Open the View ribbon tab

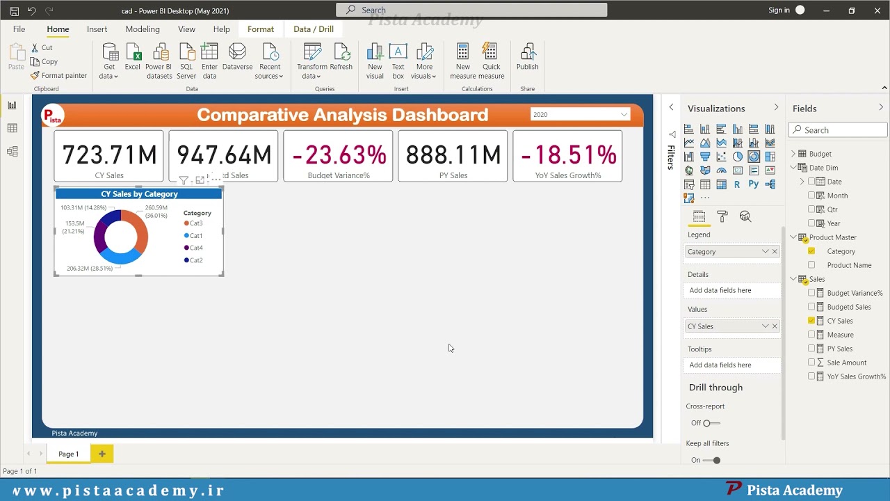186,29
